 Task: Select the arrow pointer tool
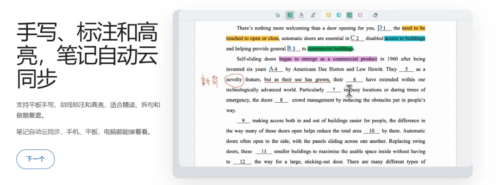[x=277, y=15]
